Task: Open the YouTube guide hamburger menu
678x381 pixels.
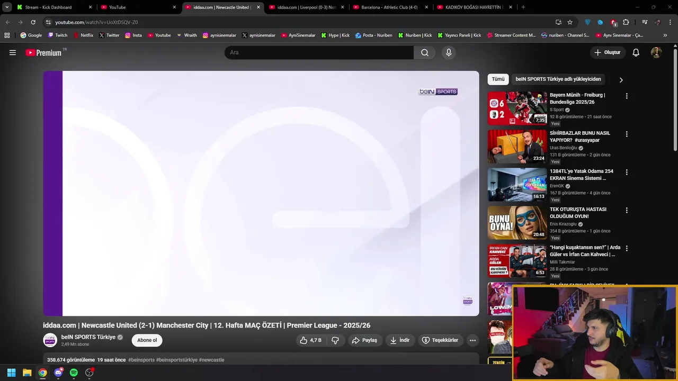Action: tap(13, 52)
